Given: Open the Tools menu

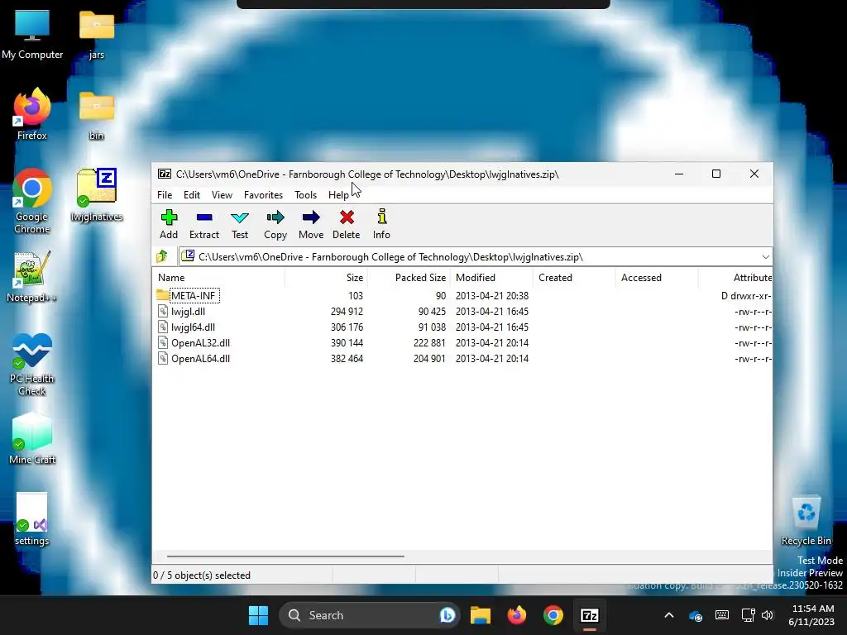Looking at the screenshot, I should pos(305,195).
